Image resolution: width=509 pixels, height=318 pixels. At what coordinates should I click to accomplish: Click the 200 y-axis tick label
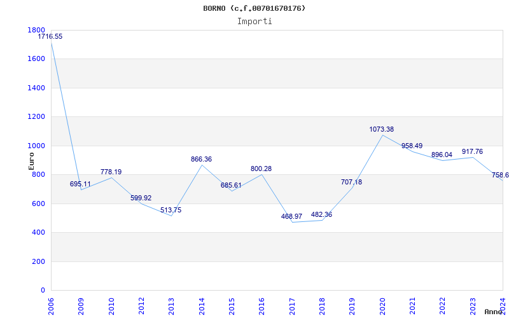pos(38,261)
